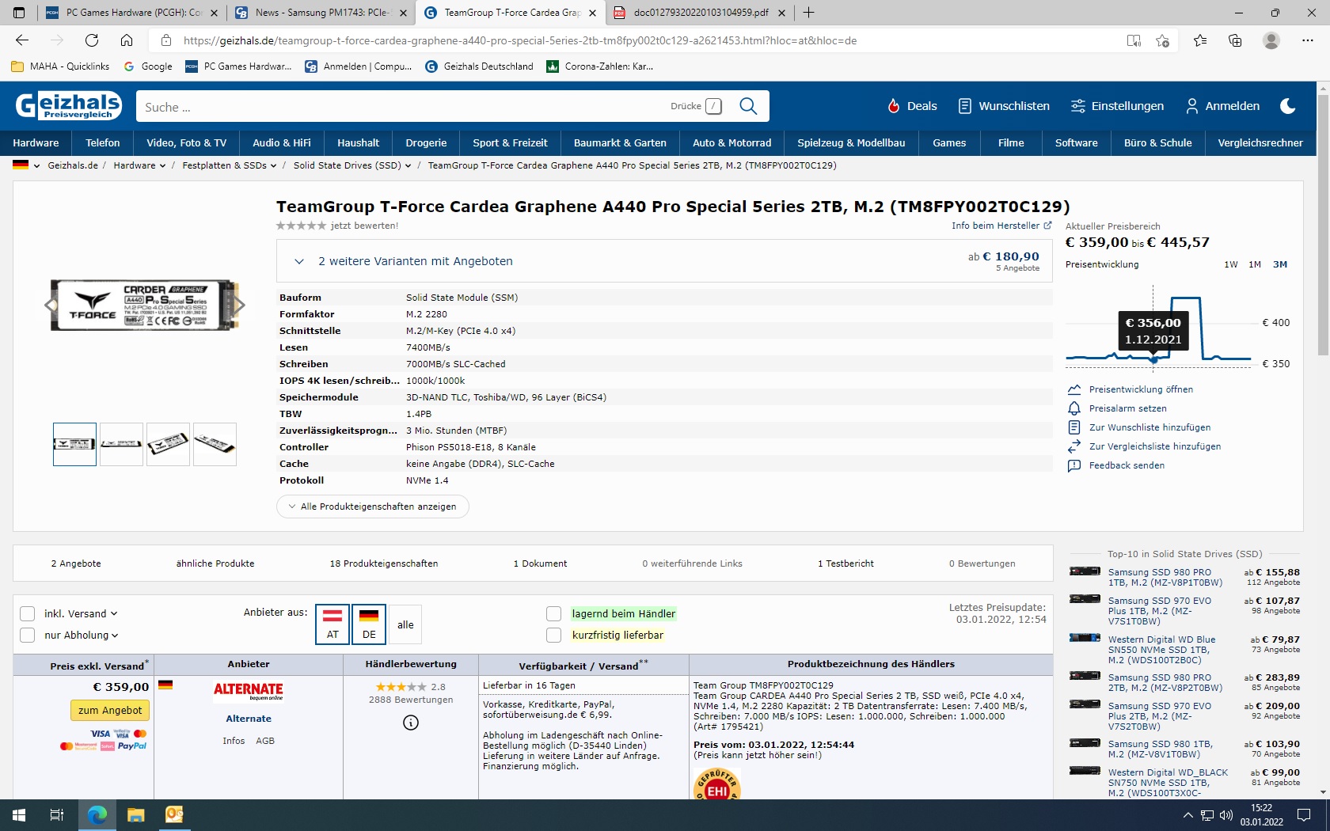Select 1W price history range

tap(1231, 264)
